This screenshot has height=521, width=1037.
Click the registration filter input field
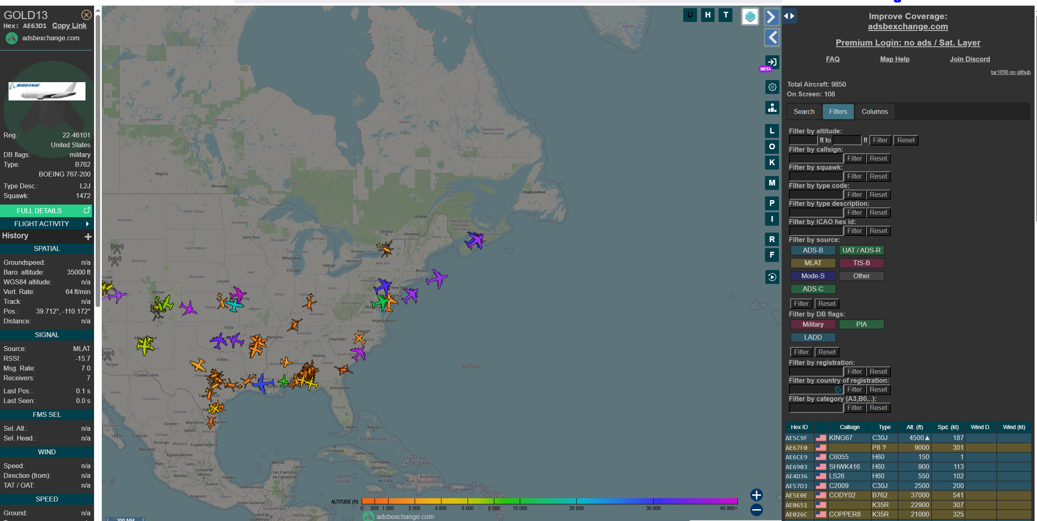point(816,372)
